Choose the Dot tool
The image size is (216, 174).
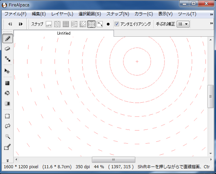[7, 59]
